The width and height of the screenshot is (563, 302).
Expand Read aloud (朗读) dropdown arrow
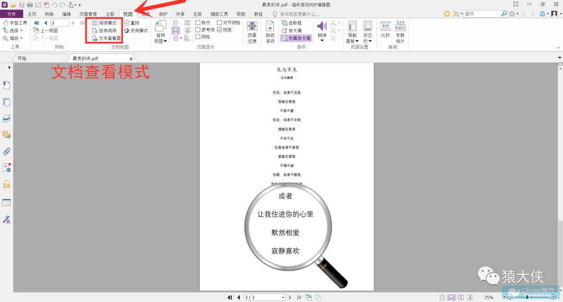pos(322,40)
